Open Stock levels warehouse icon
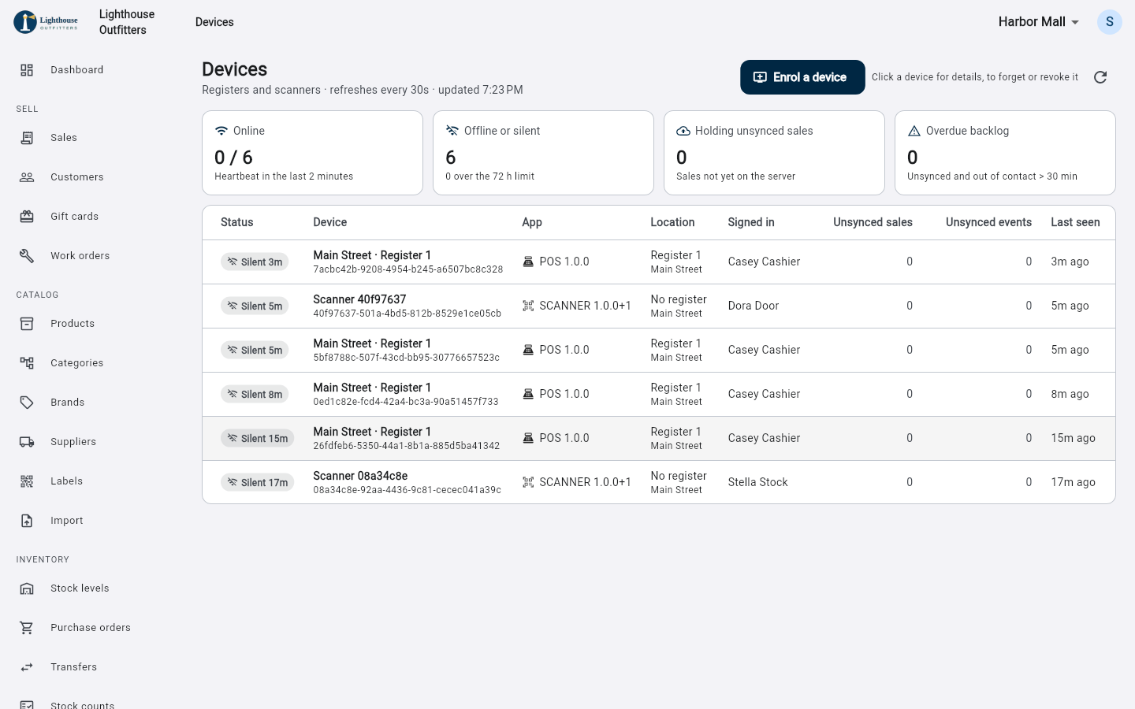The image size is (1135, 709). click(27, 588)
